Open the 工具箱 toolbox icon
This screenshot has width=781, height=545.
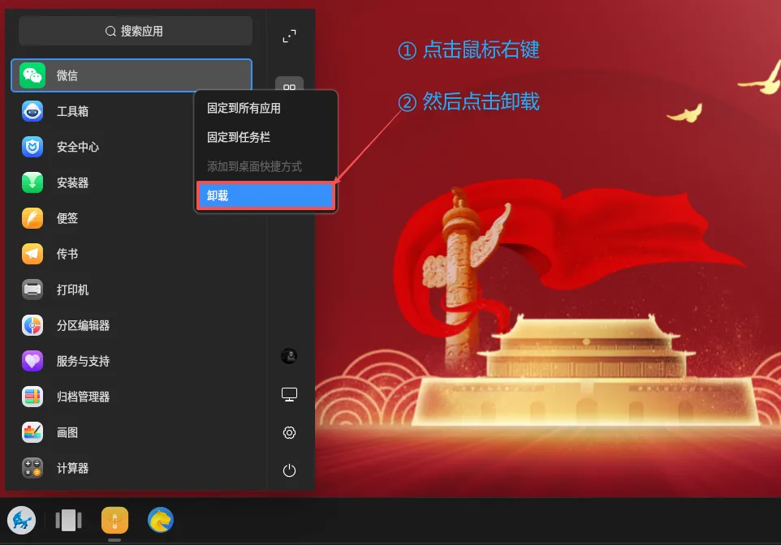(x=32, y=111)
